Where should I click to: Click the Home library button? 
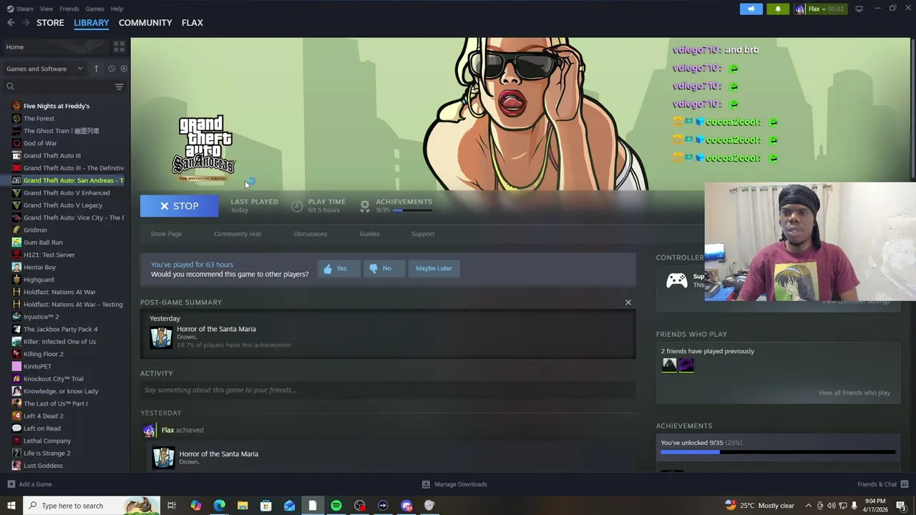56,46
